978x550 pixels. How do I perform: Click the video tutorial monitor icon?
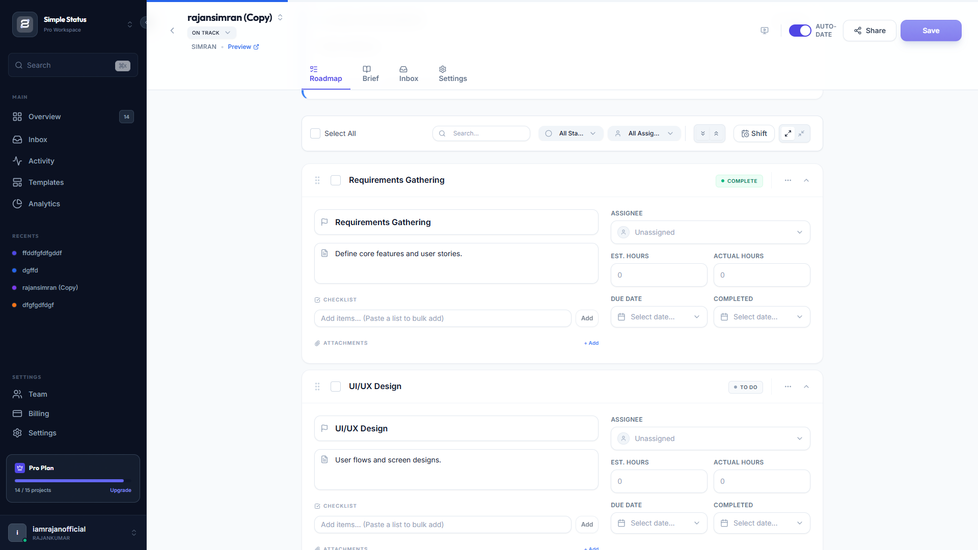765,31
